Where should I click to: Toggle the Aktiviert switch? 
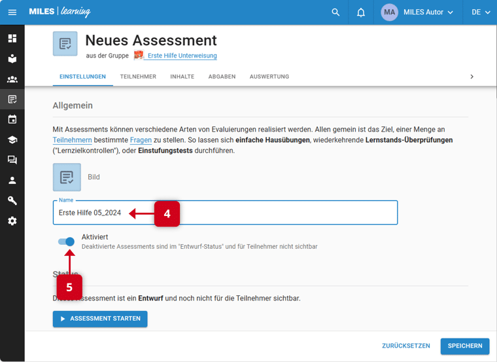66,242
